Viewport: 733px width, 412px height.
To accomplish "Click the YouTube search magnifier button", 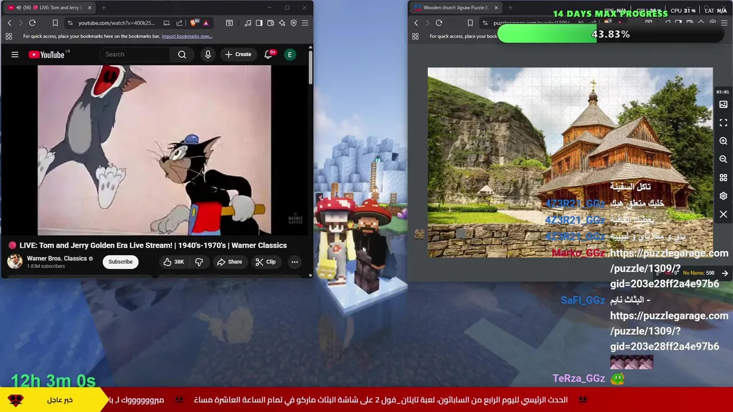I will (182, 54).
